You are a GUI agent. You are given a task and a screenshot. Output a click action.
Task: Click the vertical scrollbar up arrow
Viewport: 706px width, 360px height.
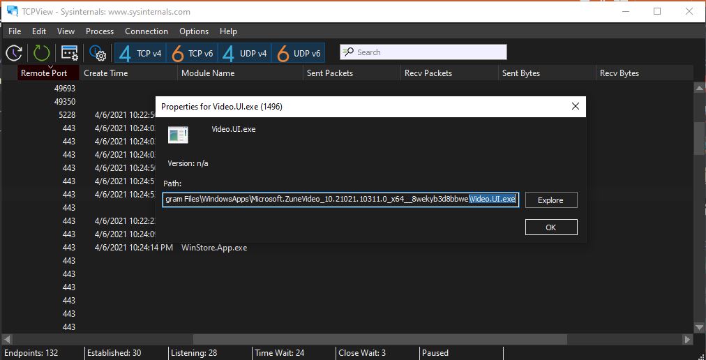699,87
